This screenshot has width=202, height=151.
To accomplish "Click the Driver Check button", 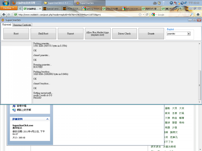I will 124,34.
